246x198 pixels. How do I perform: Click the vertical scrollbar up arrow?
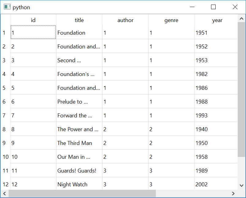coord(241,19)
